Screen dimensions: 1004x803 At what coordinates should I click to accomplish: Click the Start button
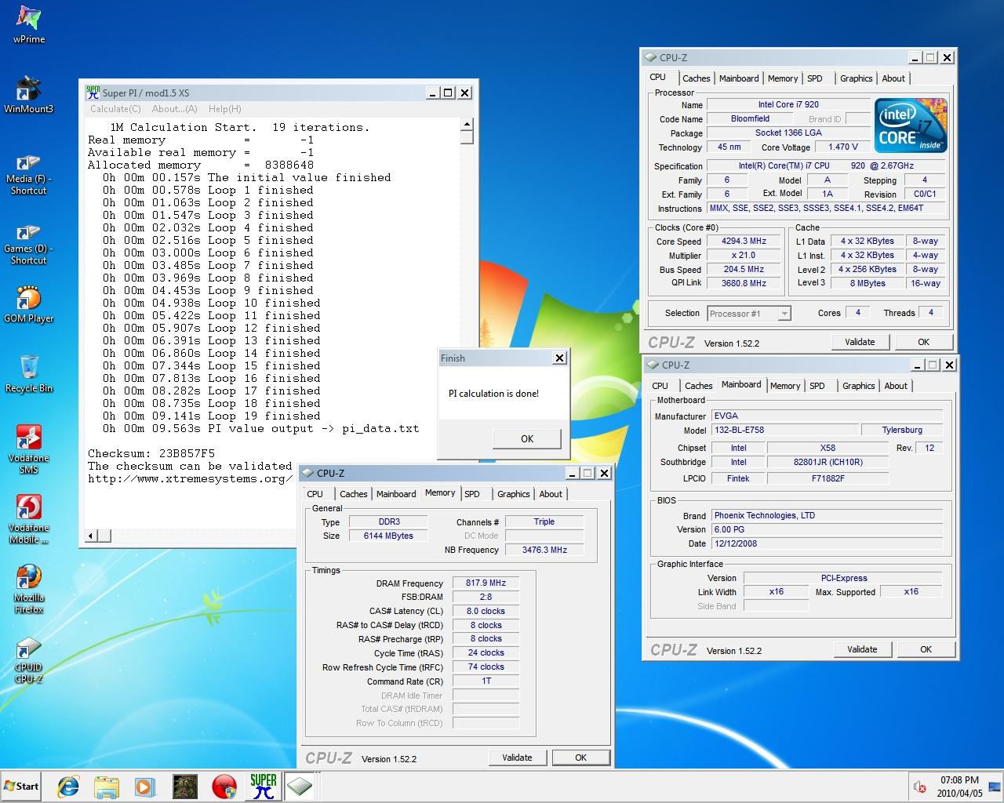pyautogui.click(x=22, y=787)
